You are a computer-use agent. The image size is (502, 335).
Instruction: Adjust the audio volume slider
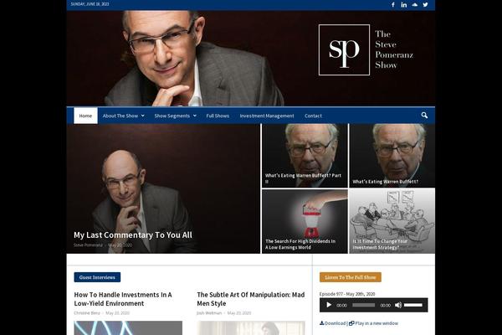tap(413, 305)
